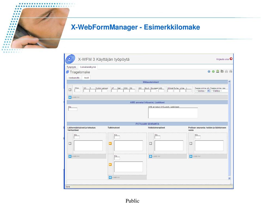Click the green checkmark icon in form toolbar
The height and width of the screenshot is (203, 261).
[x=213, y=71]
